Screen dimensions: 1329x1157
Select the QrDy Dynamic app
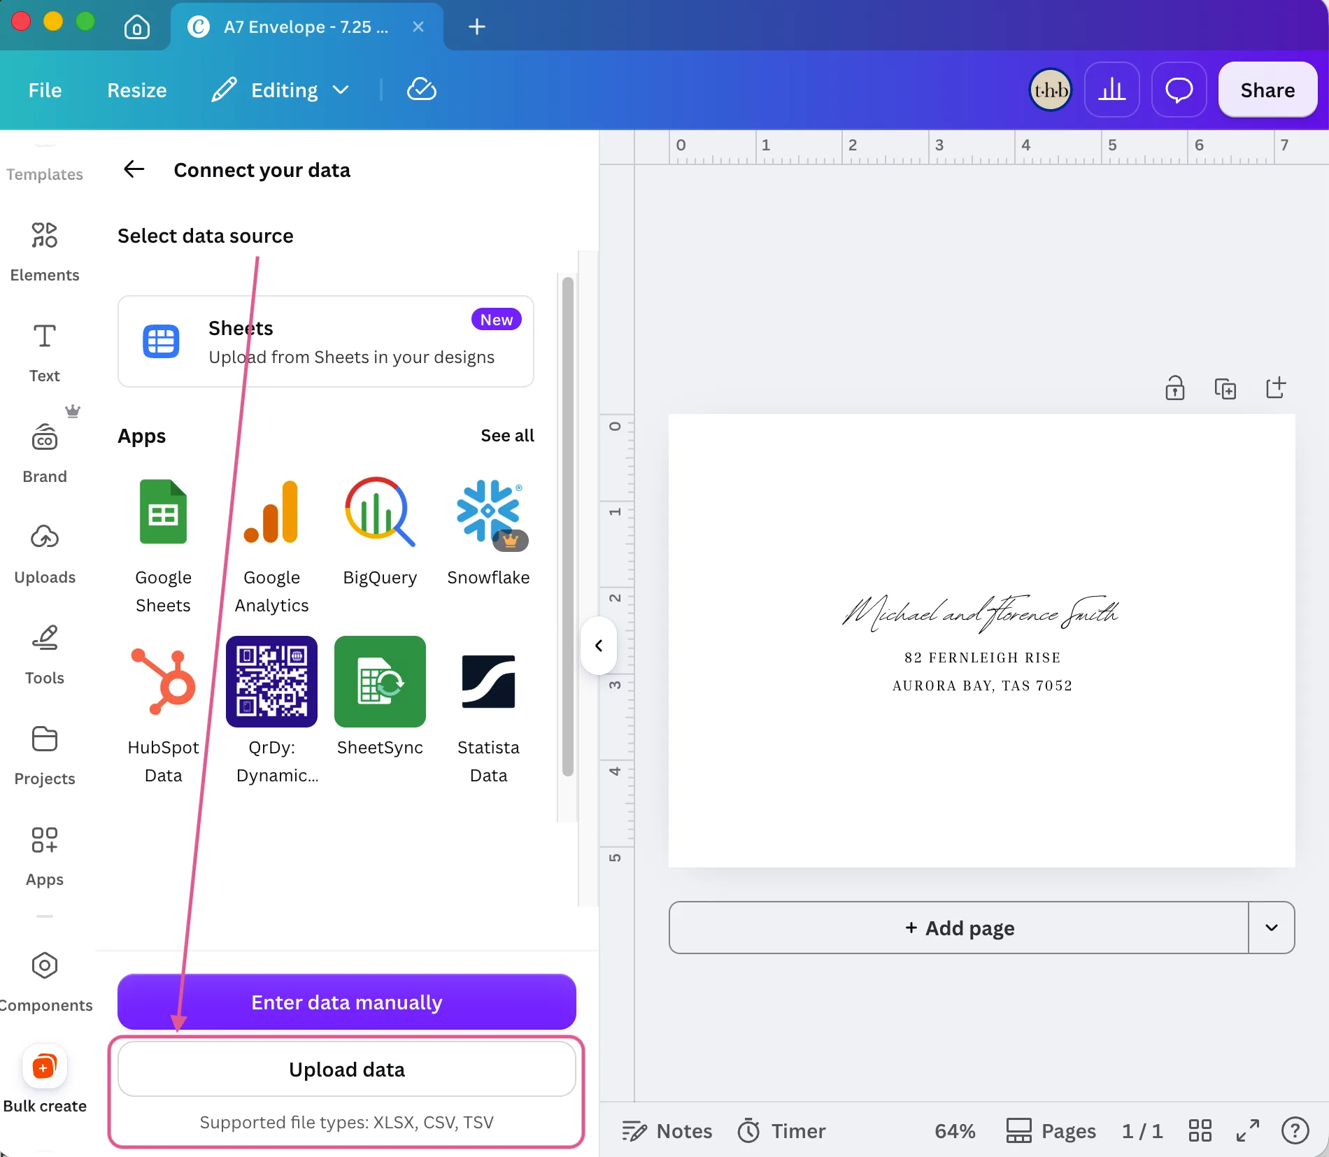tap(271, 711)
